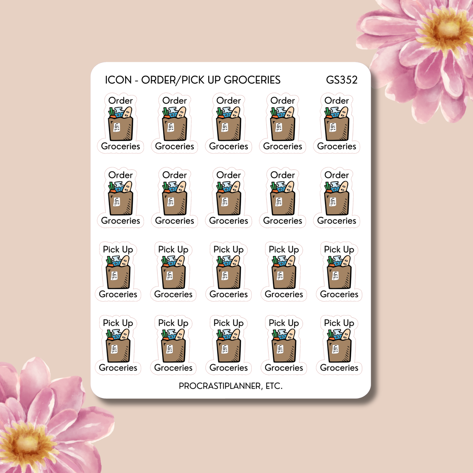The height and width of the screenshot is (473, 473).
Task: Select fourth Pick Up Groceries sticker in third row
Action: click(x=284, y=271)
